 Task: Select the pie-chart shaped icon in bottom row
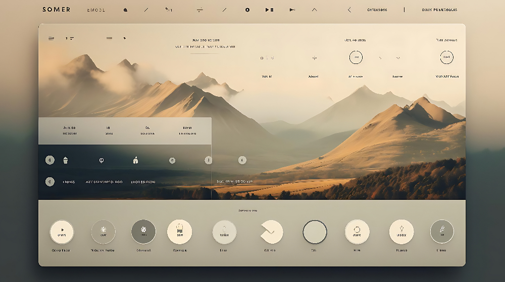271,232
